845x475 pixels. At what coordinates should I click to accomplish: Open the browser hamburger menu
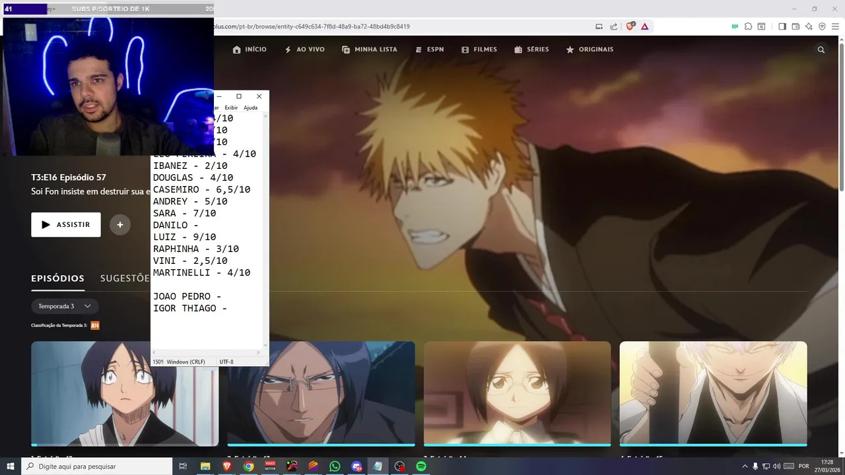coord(836,26)
